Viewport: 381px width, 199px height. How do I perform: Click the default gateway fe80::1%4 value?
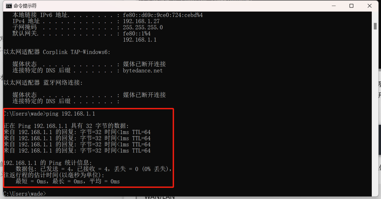[137, 33]
